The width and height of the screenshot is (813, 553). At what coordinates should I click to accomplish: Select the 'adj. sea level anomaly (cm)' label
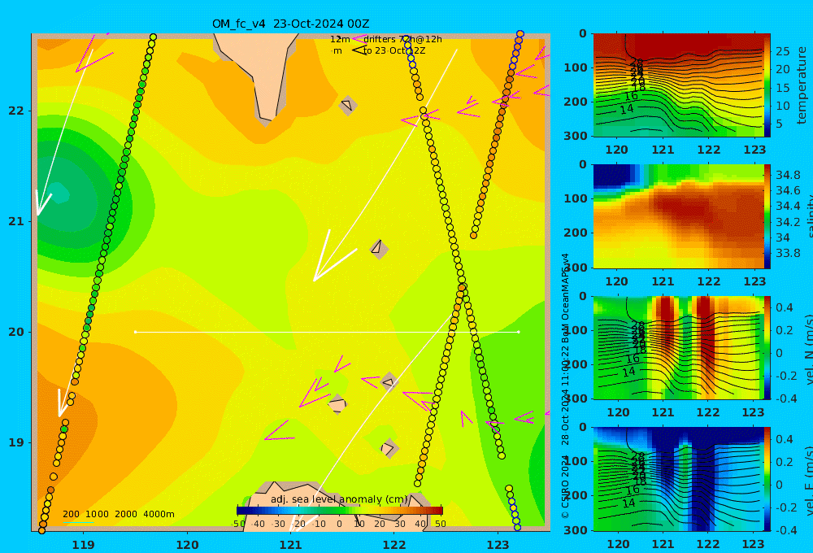tap(339, 499)
